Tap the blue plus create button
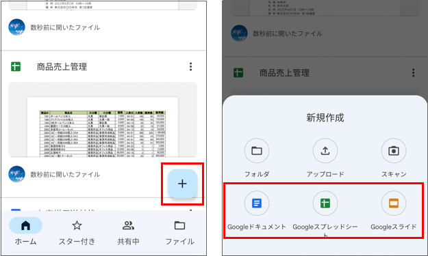The height and width of the screenshot is (256, 428). pyautogui.click(x=182, y=184)
